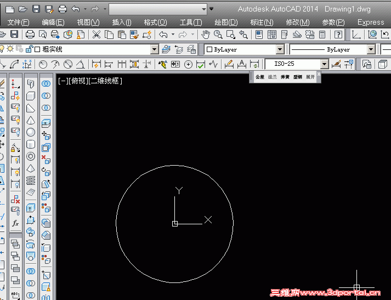Click the Quick Dimension icon
This screenshot has height=300, width=391.
pyautogui.click(x=97, y=65)
